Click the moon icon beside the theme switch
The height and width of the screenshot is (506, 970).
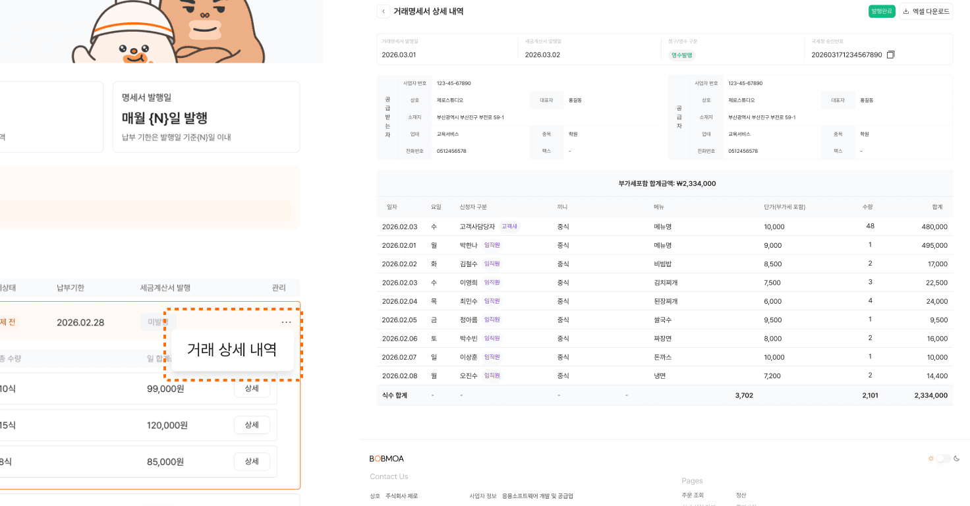(957, 459)
